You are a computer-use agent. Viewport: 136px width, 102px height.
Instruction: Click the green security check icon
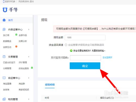71,51
